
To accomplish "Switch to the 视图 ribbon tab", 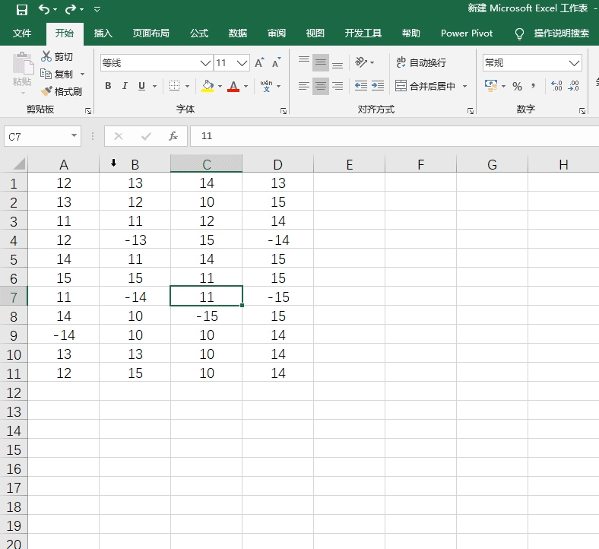I will [315, 33].
